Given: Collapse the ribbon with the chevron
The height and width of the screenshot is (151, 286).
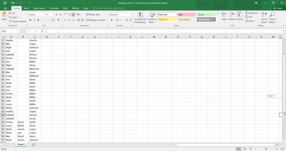Looking at the screenshot, I should tap(283, 26).
